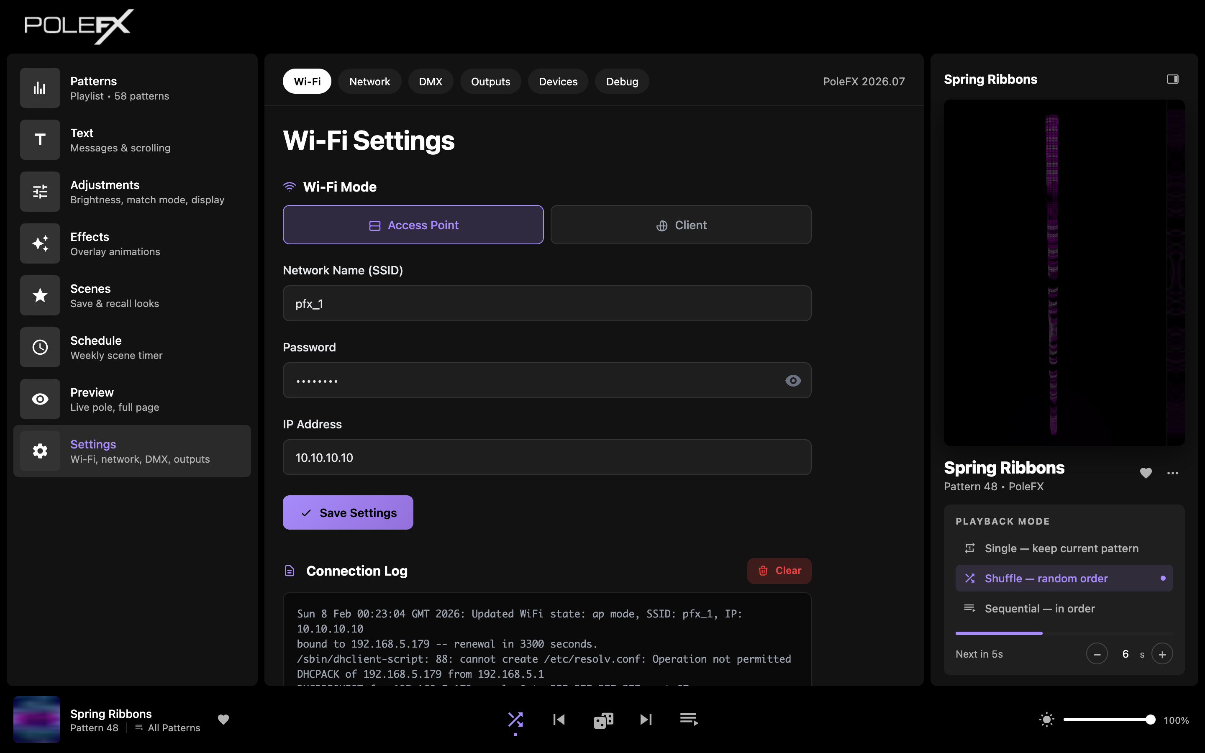Open Patterns playlist section icon
The height and width of the screenshot is (753, 1205).
coord(40,88)
